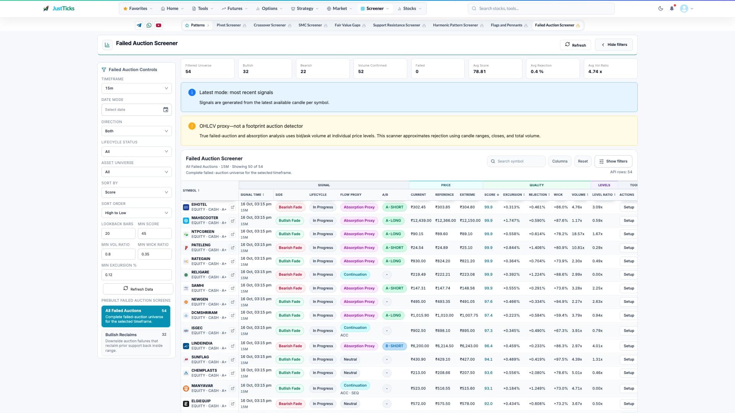Image resolution: width=735 pixels, height=413 pixels.
Task: Switch to Harmonic Pattern Screener tab
Action: (458, 25)
